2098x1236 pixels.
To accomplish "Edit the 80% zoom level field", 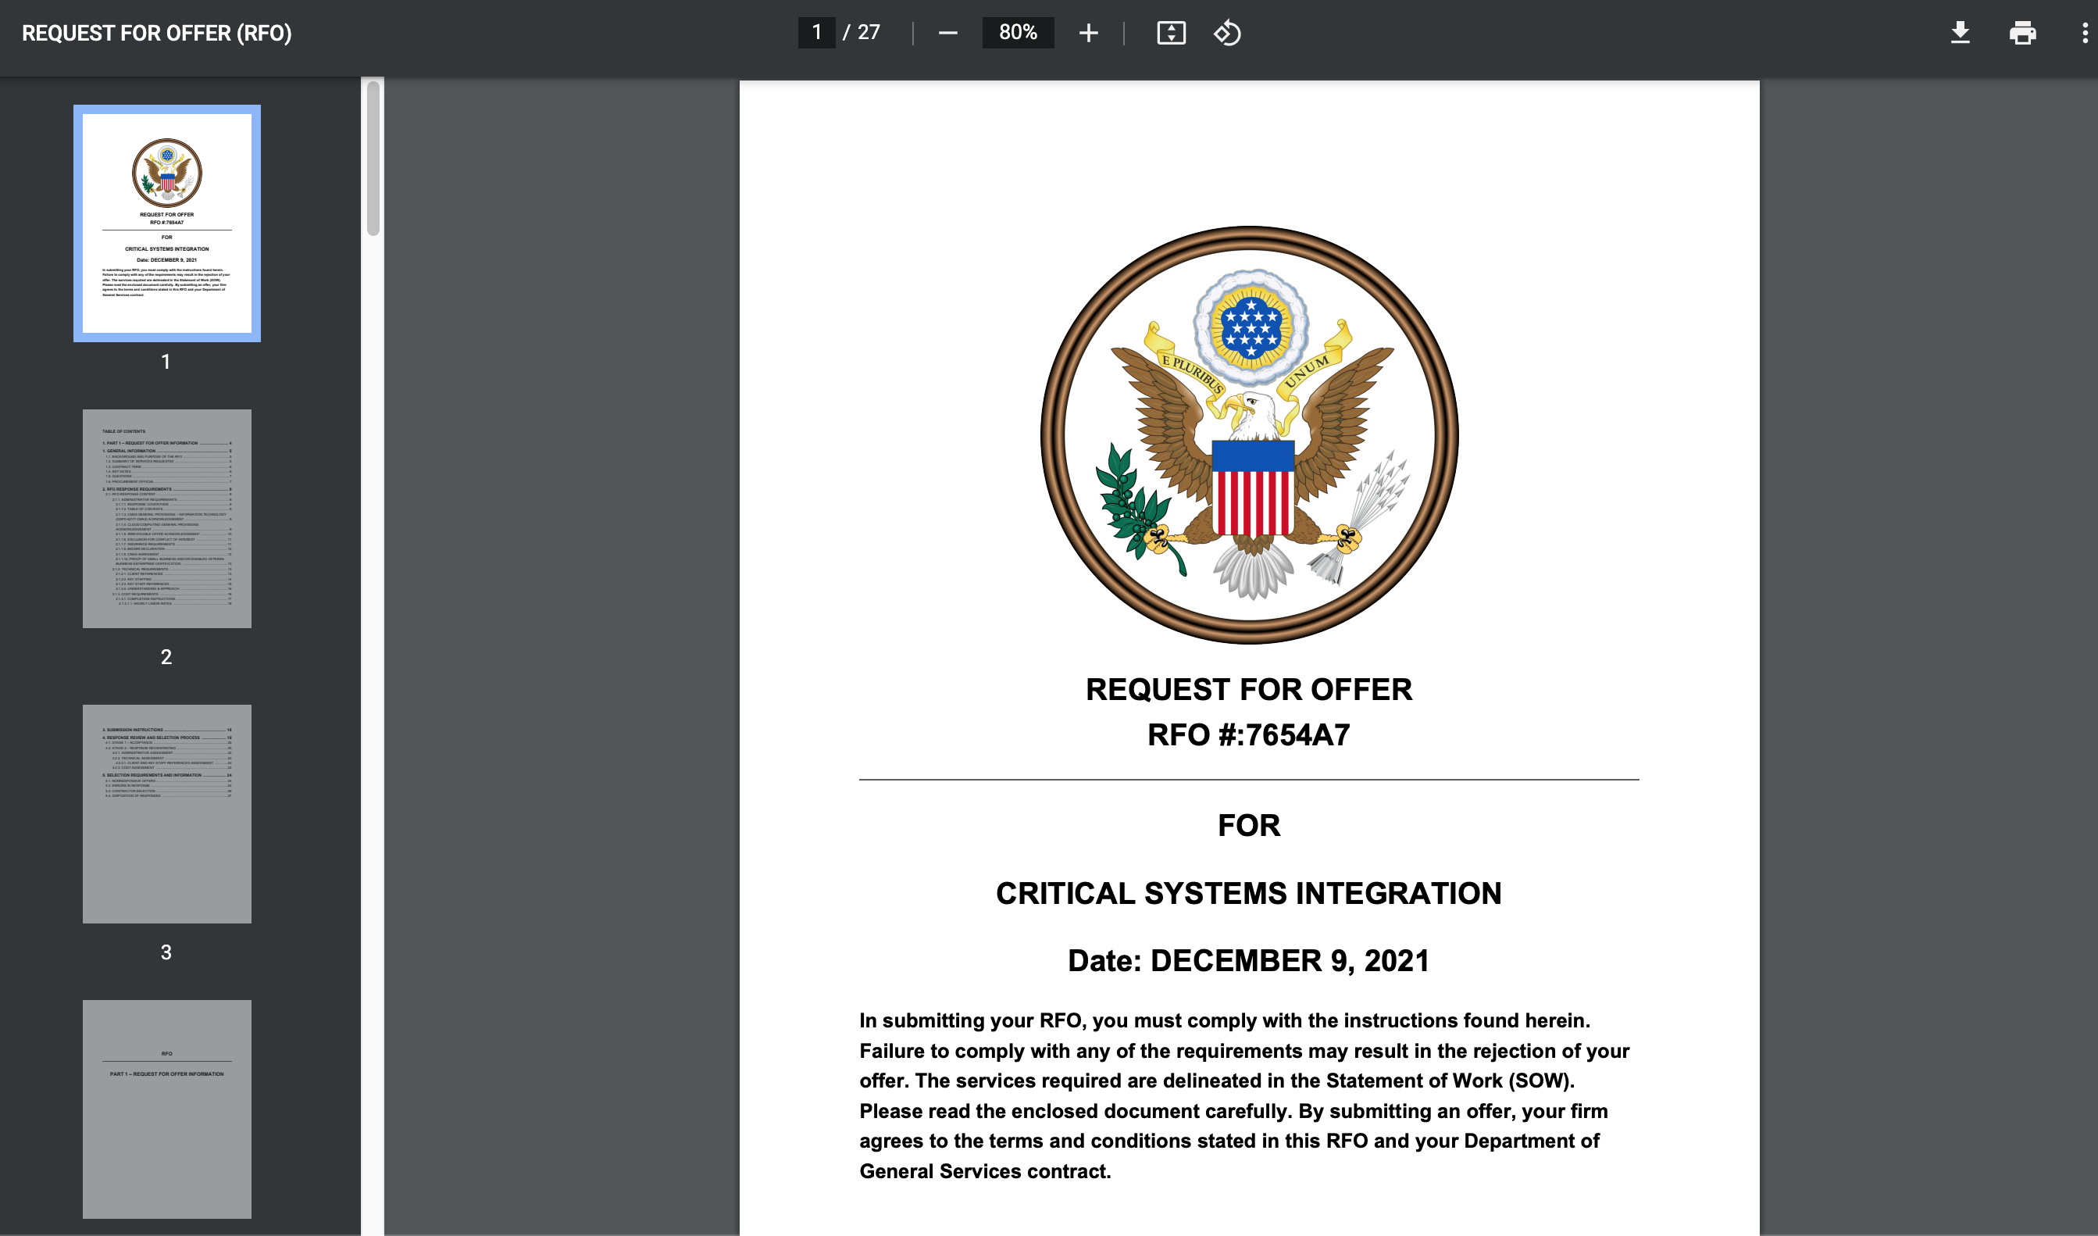I will [x=1017, y=33].
